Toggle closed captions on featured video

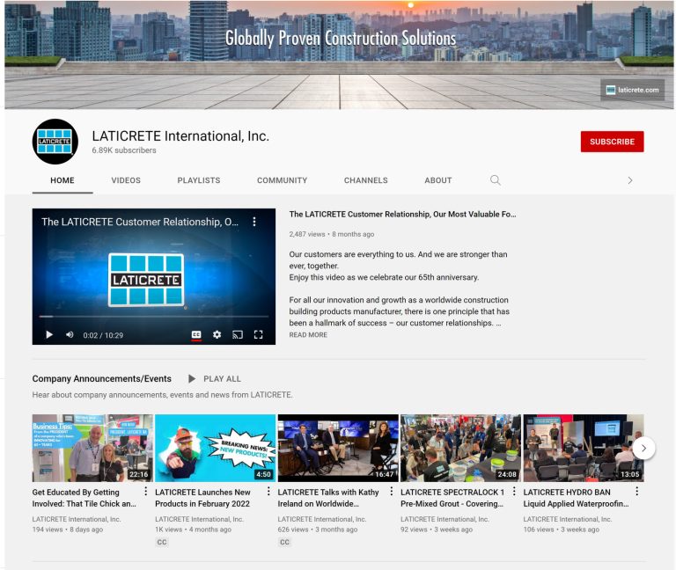click(x=196, y=335)
